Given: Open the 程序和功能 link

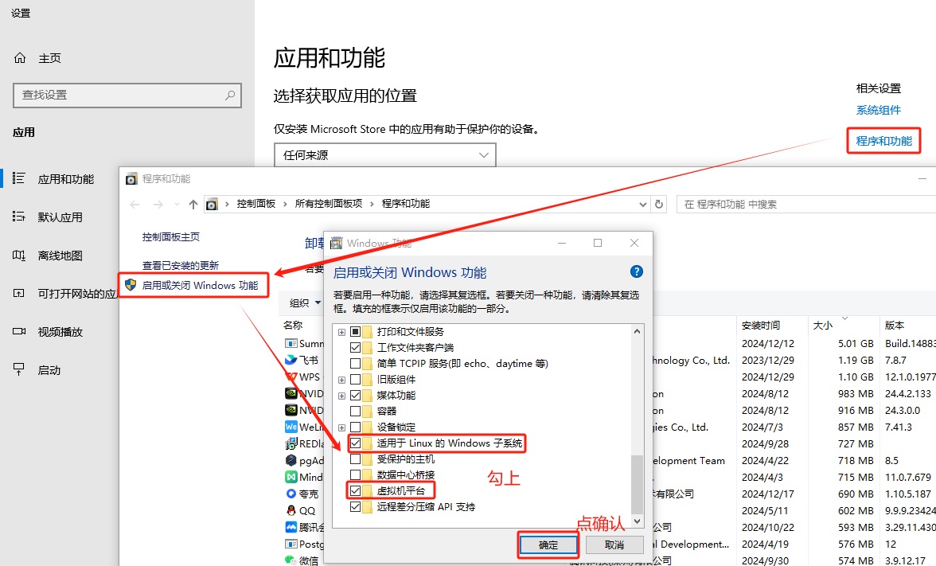Looking at the screenshot, I should click(x=883, y=141).
